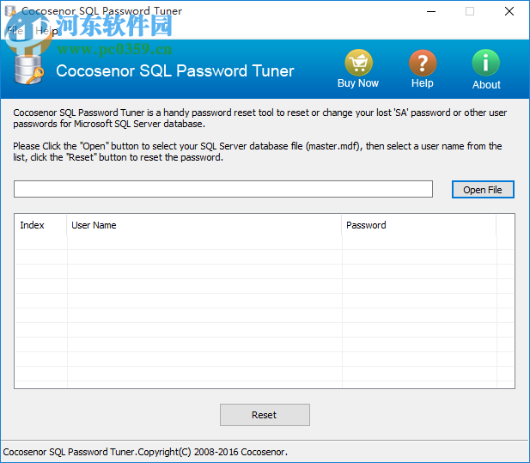Viewport: 530px width, 463px height.
Task: Click the Buy Now shopping cart icon
Action: pos(358,63)
